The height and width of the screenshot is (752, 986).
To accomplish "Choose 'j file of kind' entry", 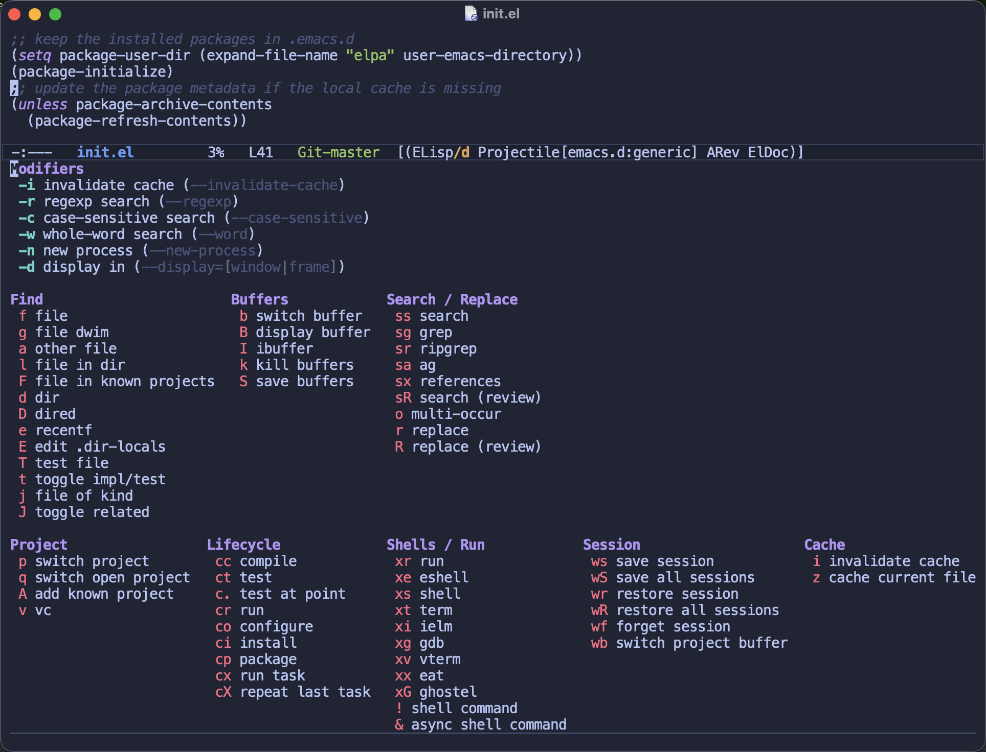I will click(x=76, y=496).
